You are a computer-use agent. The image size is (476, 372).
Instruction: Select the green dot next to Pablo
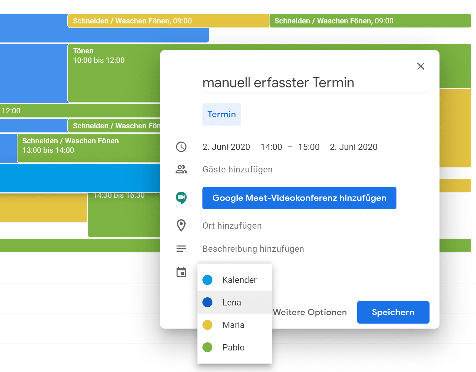pos(207,347)
